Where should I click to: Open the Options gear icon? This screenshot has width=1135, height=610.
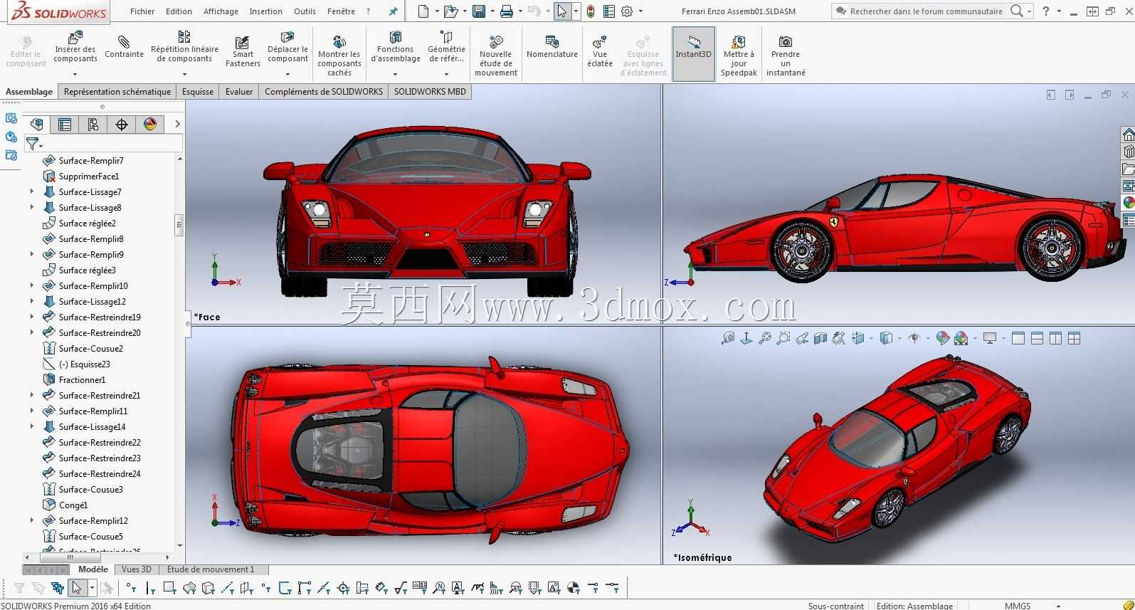pyautogui.click(x=627, y=11)
